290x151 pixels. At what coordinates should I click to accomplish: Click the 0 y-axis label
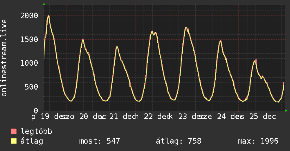pos(36,111)
